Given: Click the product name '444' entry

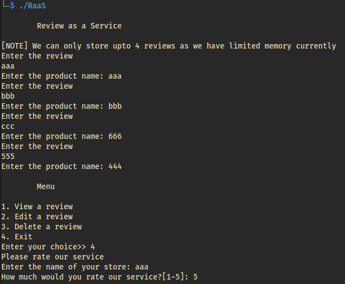Looking at the screenshot, I should coord(115,166).
